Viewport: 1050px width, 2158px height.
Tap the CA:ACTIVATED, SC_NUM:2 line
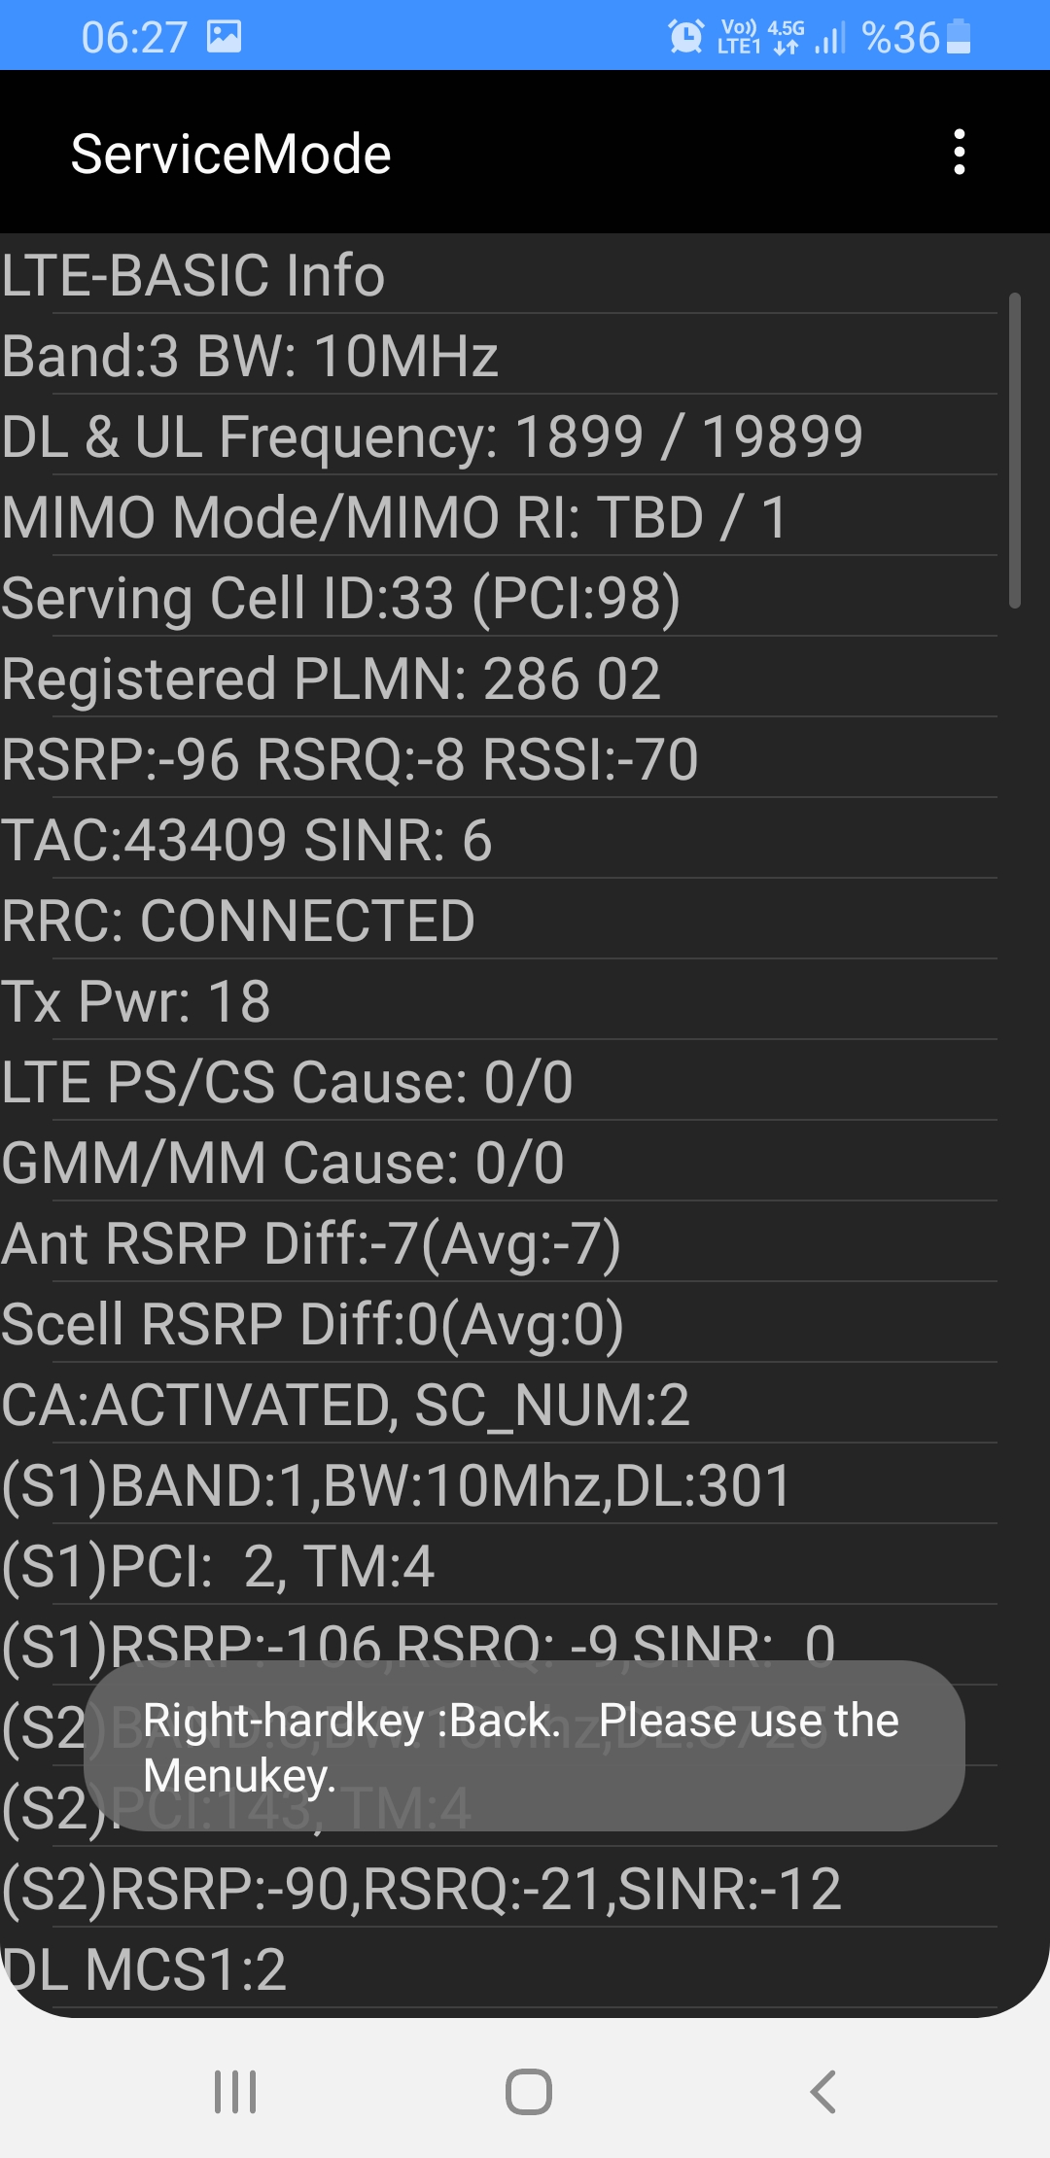pyautogui.click(x=499, y=1404)
